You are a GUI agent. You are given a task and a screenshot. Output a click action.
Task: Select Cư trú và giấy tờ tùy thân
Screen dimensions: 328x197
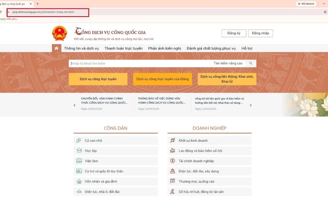[x=116, y=171]
